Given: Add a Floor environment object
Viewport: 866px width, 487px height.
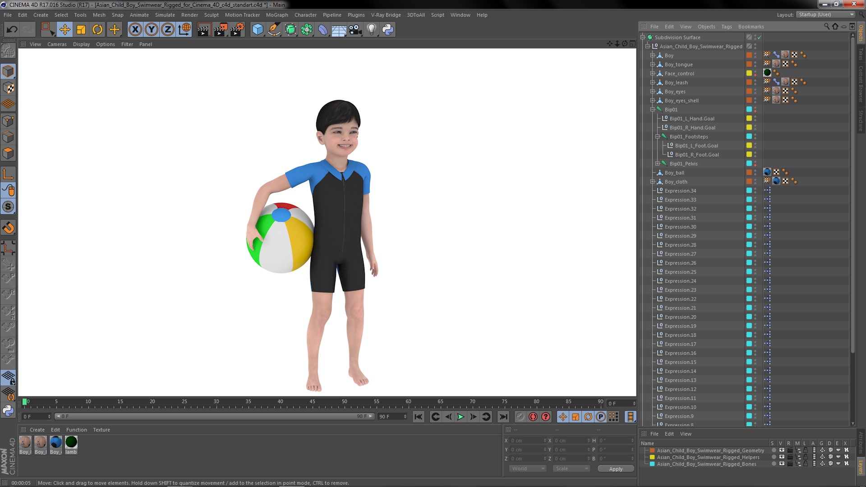Looking at the screenshot, I should coord(339,30).
